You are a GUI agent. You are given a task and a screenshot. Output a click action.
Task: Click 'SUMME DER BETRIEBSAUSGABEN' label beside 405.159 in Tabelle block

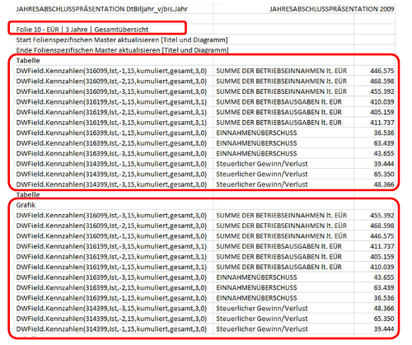pos(279,112)
